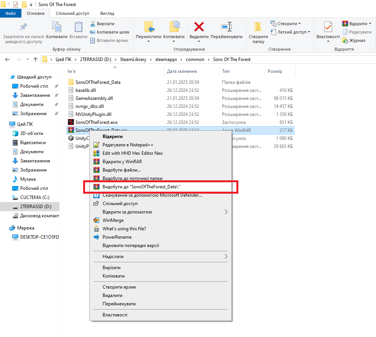This screenshot has width=376, height=337.
Task: Choose Edit with HHD Hex Editor Neo
Action: pos(161,153)
